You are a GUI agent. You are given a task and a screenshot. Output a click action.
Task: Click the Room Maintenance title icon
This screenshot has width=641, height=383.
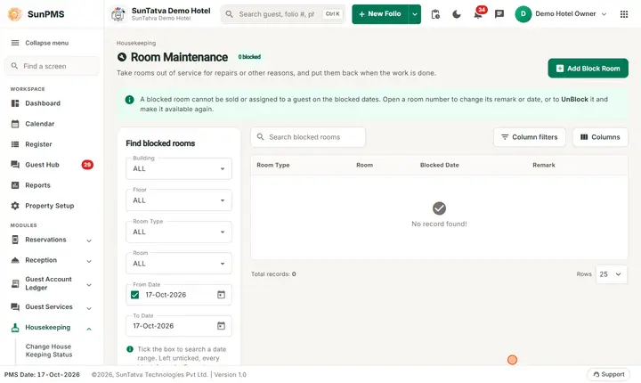click(x=122, y=57)
